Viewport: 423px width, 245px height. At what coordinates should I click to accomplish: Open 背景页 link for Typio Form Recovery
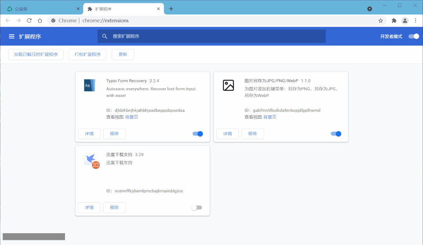[x=132, y=117]
